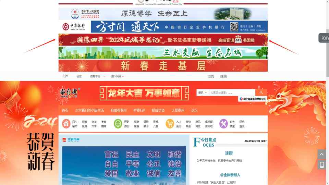The height and width of the screenshot is (185, 329).
Task: Open 走向我们的小康生活 navigation item
Action: 89,110
